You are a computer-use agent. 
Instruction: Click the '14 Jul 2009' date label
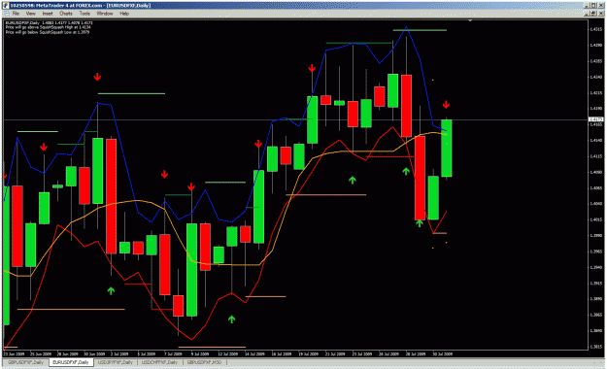(x=254, y=353)
